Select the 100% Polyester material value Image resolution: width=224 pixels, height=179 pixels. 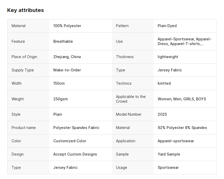coord(67,26)
